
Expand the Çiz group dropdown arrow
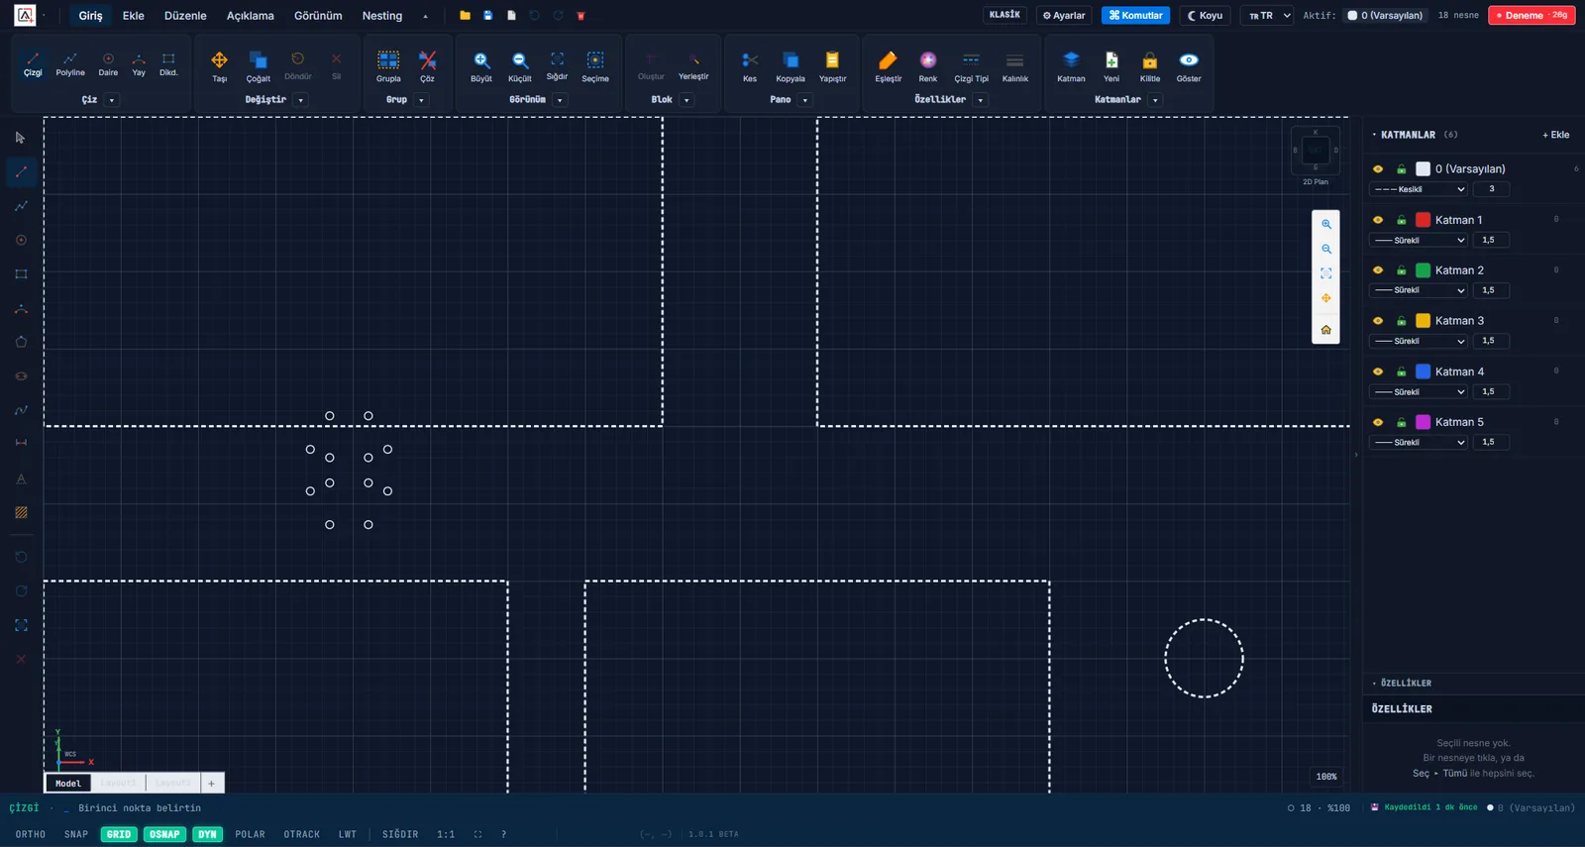click(112, 100)
